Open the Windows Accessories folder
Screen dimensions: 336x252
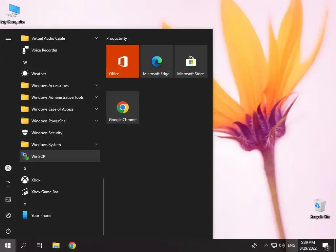click(60, 86)
